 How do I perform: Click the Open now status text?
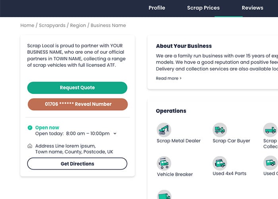point(47,128)
